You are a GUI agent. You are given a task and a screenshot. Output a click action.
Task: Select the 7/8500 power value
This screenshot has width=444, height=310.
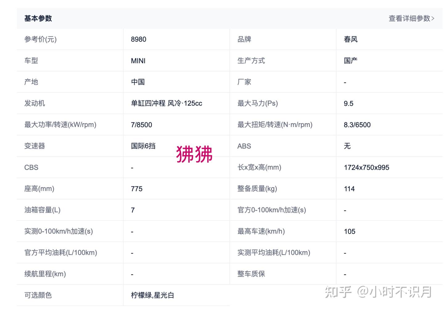(142, 125)
